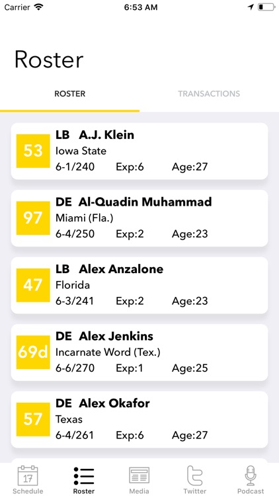
Task: Select the ROSTER tab
Action: (70, 94)
